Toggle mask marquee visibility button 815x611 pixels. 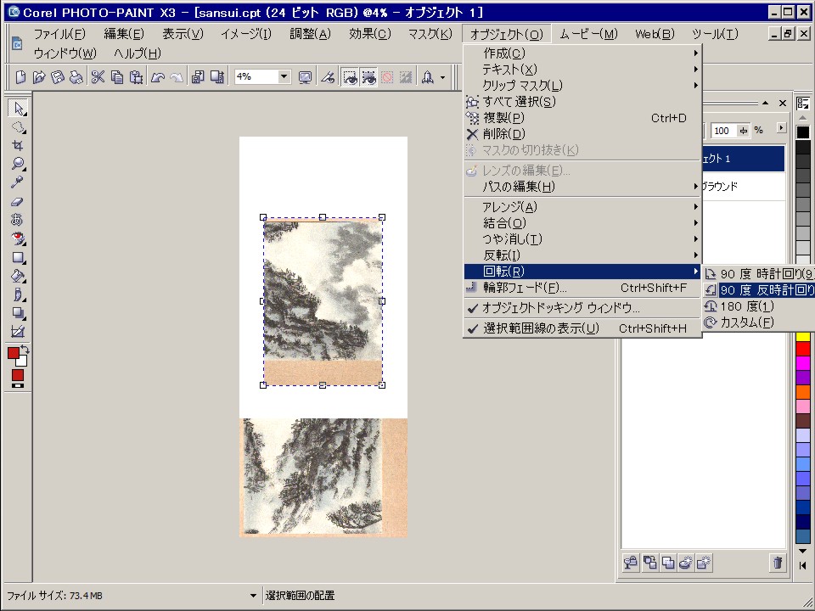[351, 77]
